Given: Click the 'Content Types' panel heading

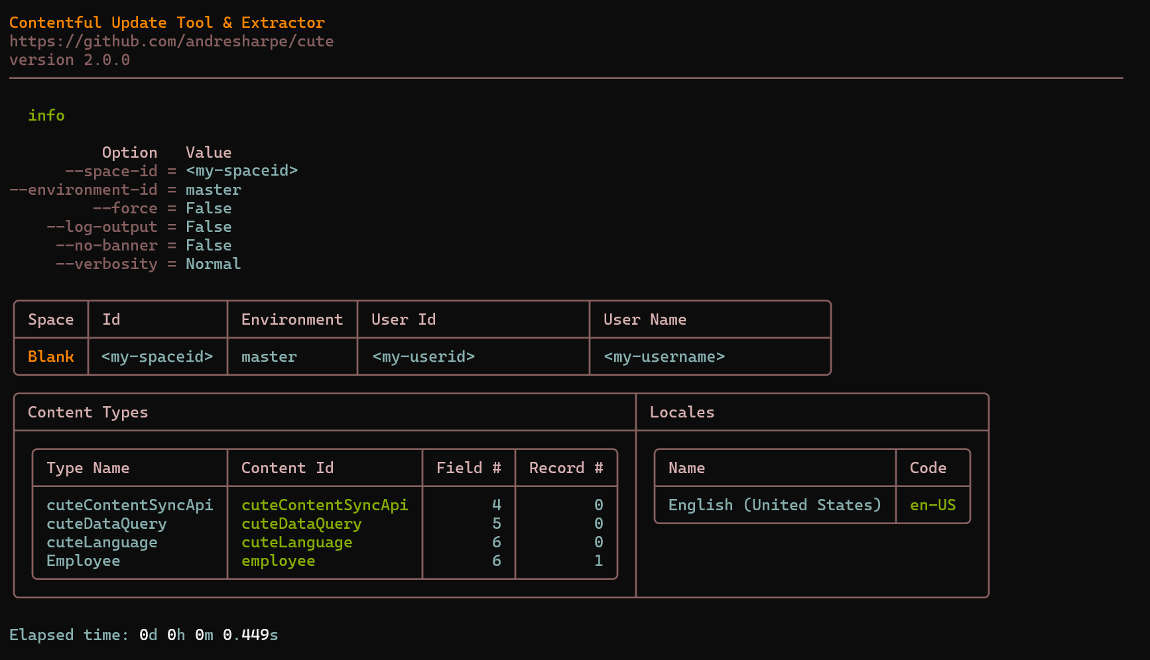Looking at the screenshot, I should tap(88, 412).
